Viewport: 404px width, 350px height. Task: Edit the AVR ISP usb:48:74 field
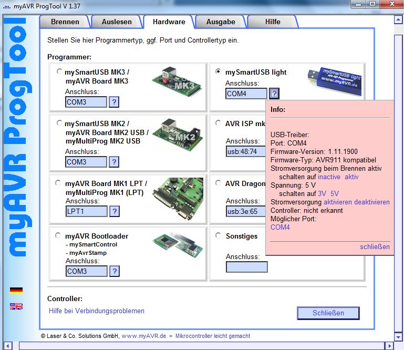[246, 151]
